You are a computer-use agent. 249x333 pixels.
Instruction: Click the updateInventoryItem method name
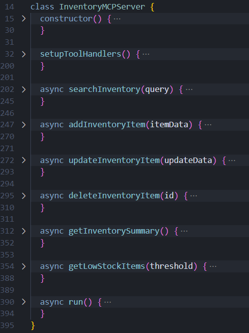click(x=114, y=160)
